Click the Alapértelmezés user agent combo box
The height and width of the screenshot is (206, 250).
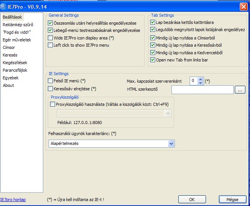click(112, 143)
